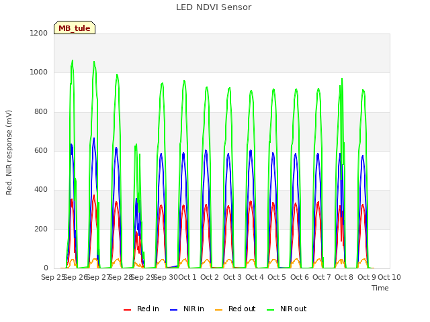Image resolution: width=430 pixels, height=322 pixels.
Task: Click the 400 y-axis tick label
Action: click(41, 189)
